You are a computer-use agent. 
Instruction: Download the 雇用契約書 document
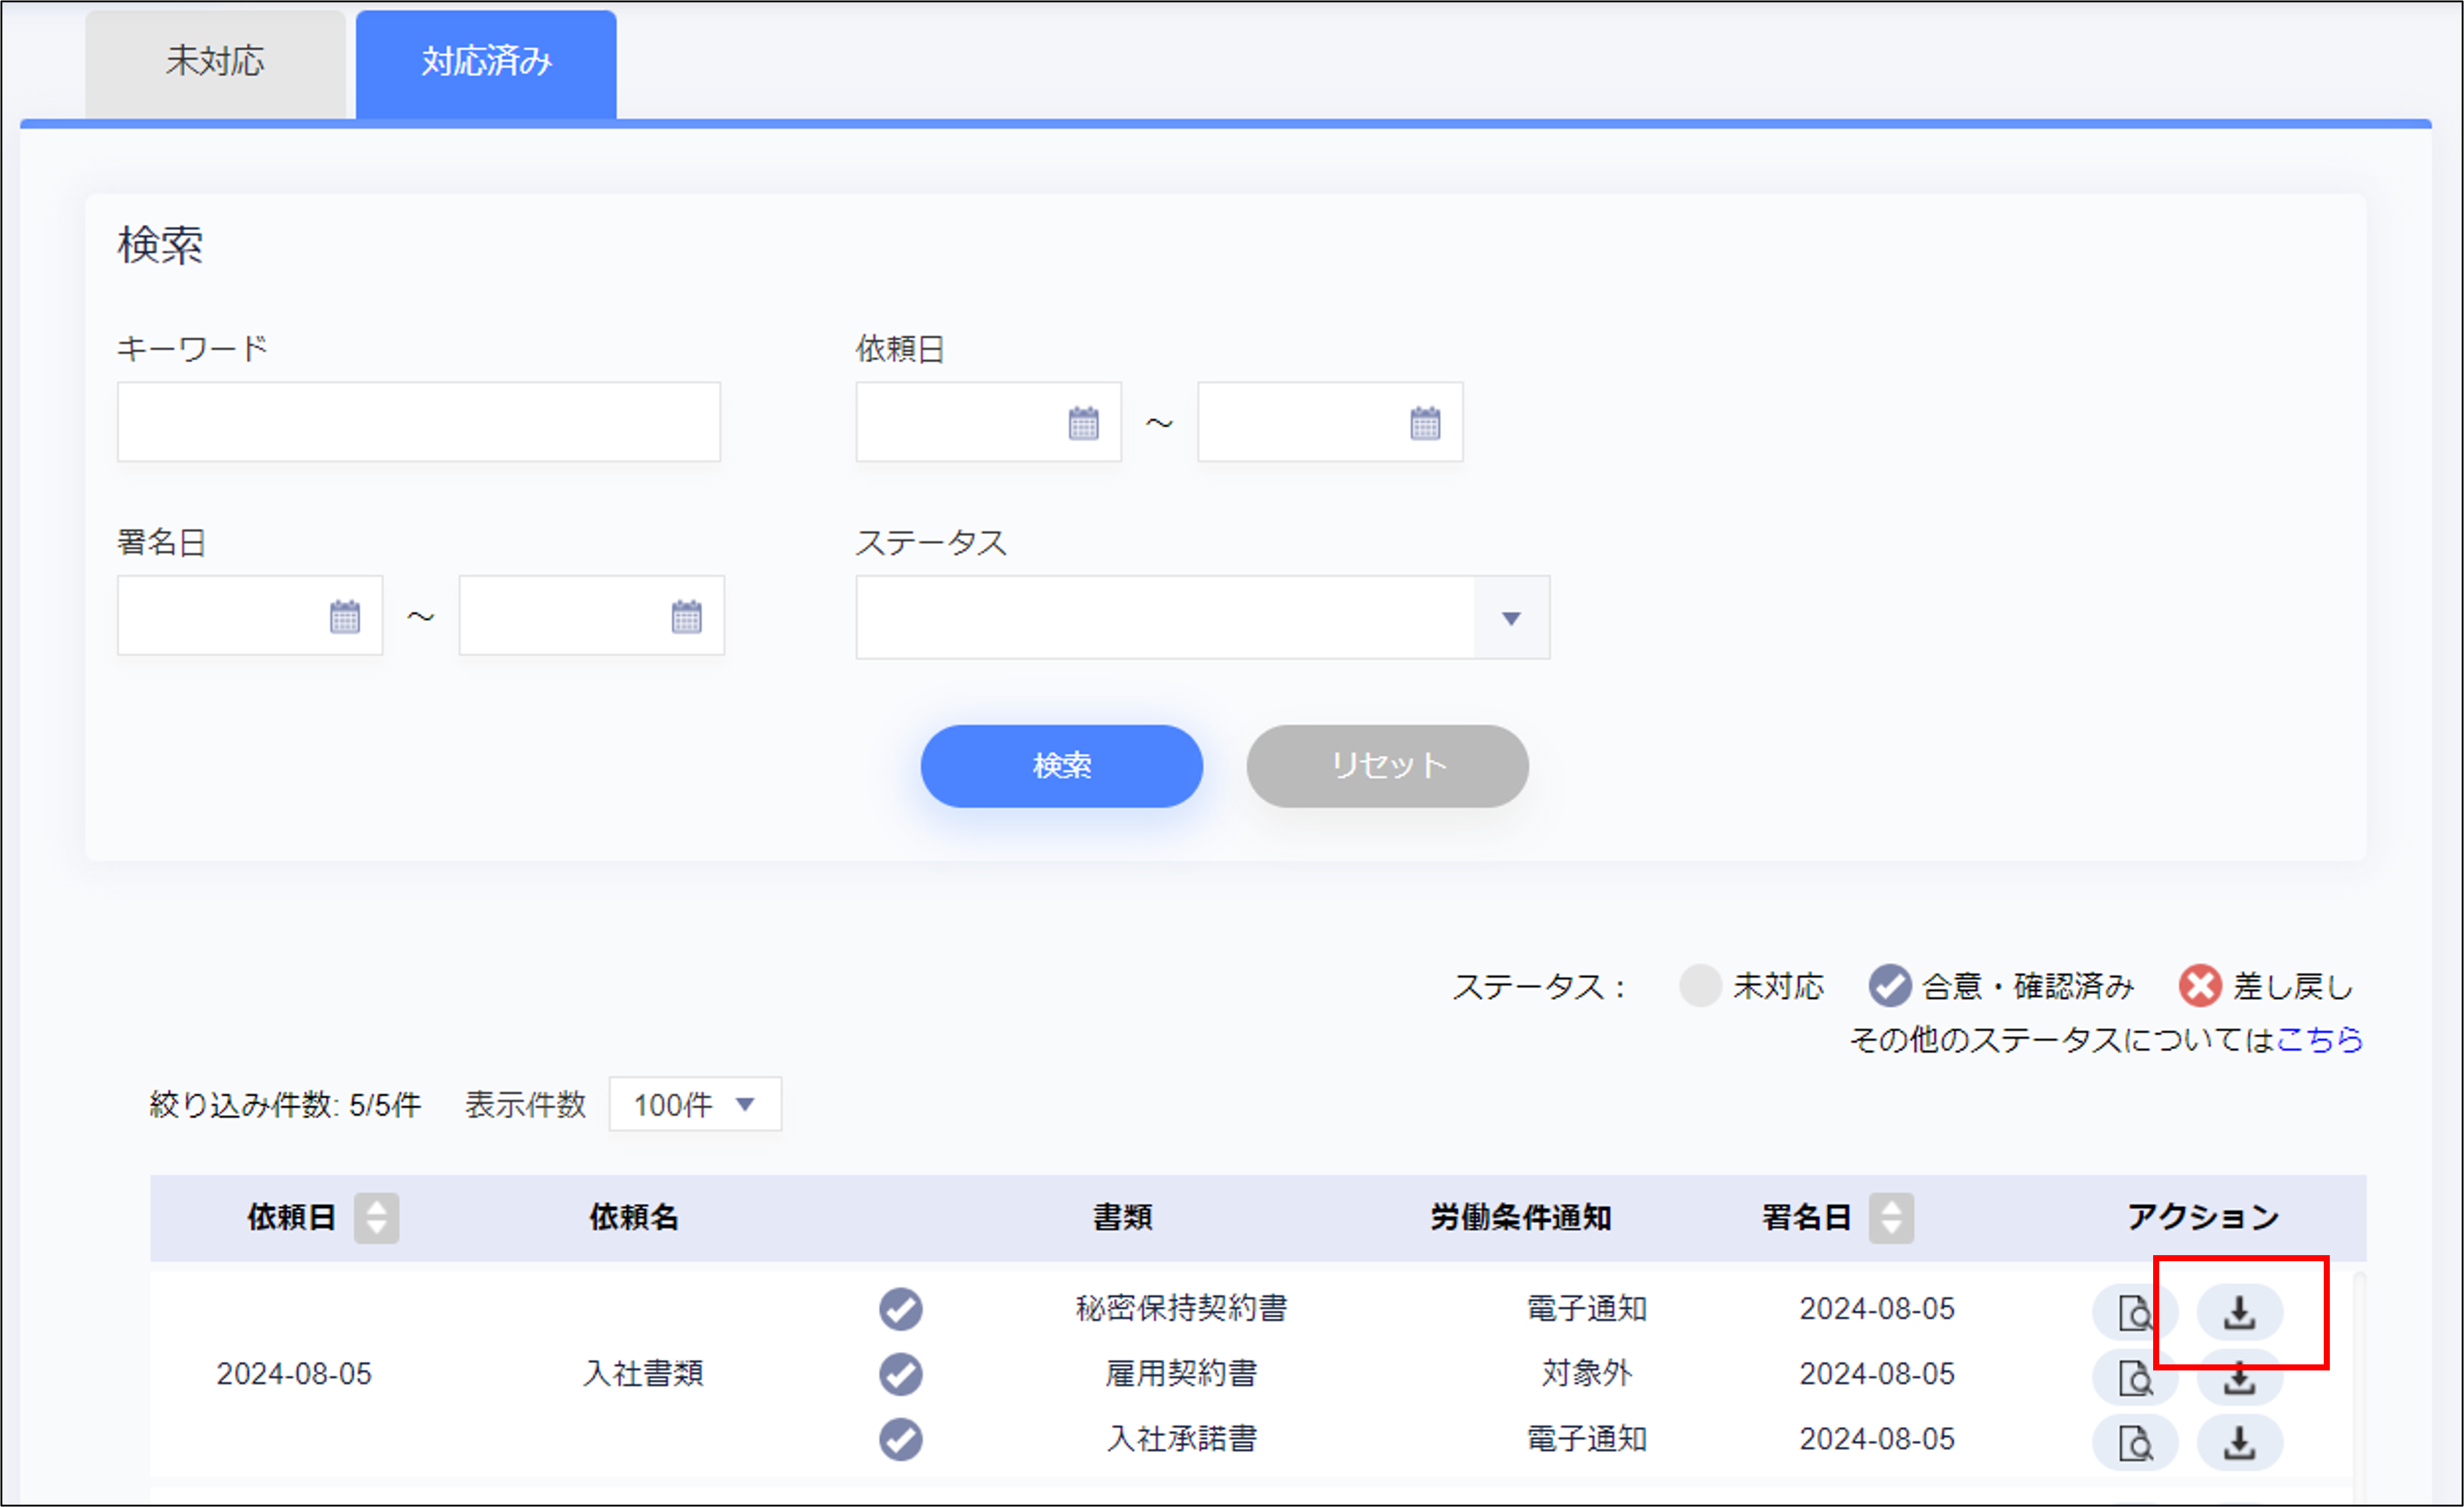2240,1378
